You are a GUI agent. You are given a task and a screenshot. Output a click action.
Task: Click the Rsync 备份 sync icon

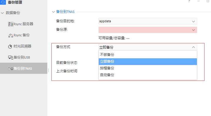pos(11,35)
